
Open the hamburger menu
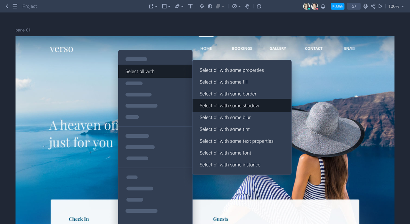click(x=15, y=6)
